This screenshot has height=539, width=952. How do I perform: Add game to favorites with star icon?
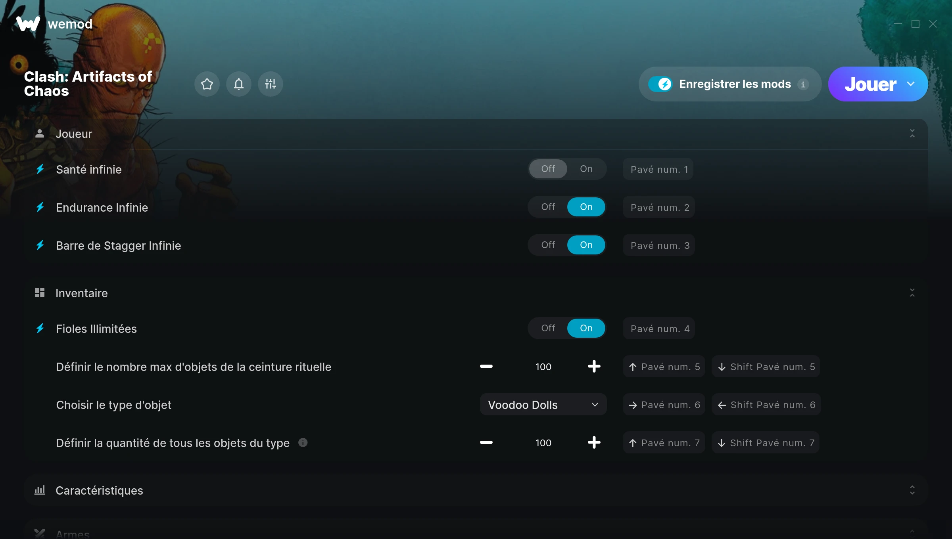pos(207,84)
